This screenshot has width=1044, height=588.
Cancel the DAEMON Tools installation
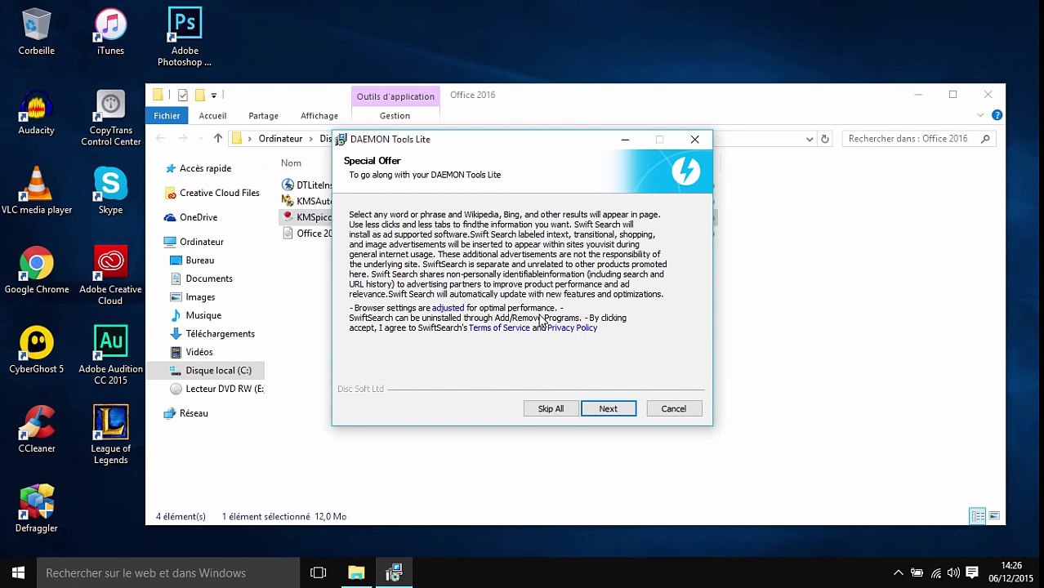pyautogui.click(x=674, y=408)
